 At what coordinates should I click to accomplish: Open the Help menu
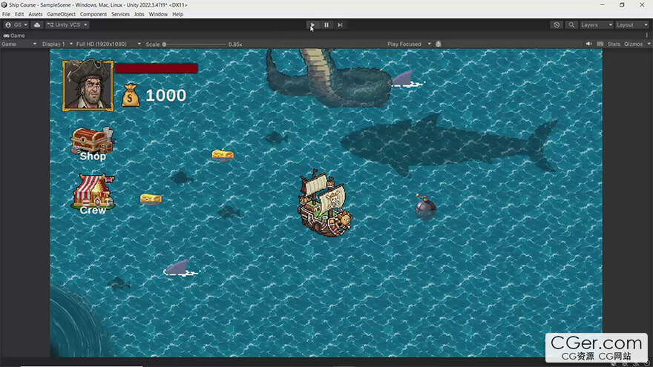click(x=178, y=14)
